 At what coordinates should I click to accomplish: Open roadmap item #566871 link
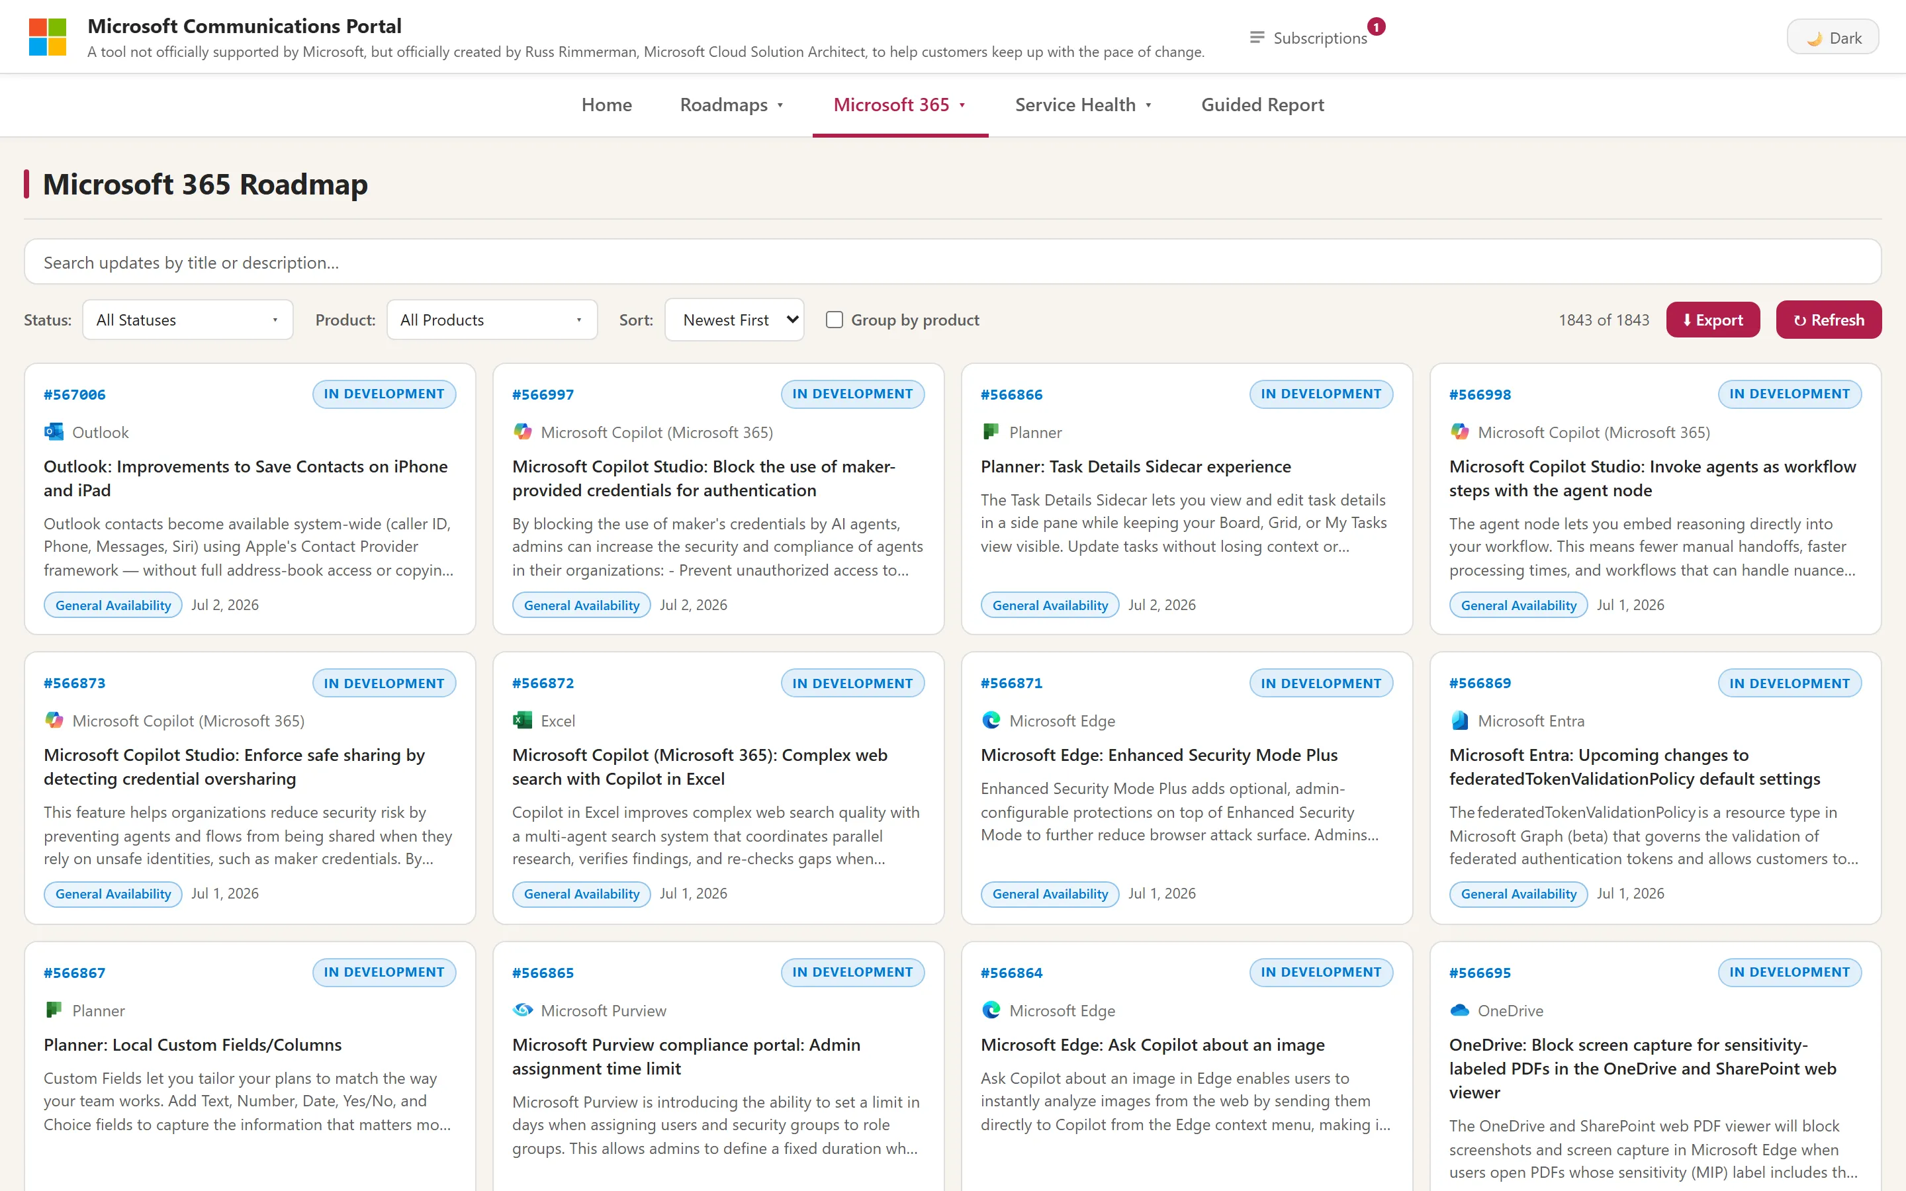(x=1011, y=683)
